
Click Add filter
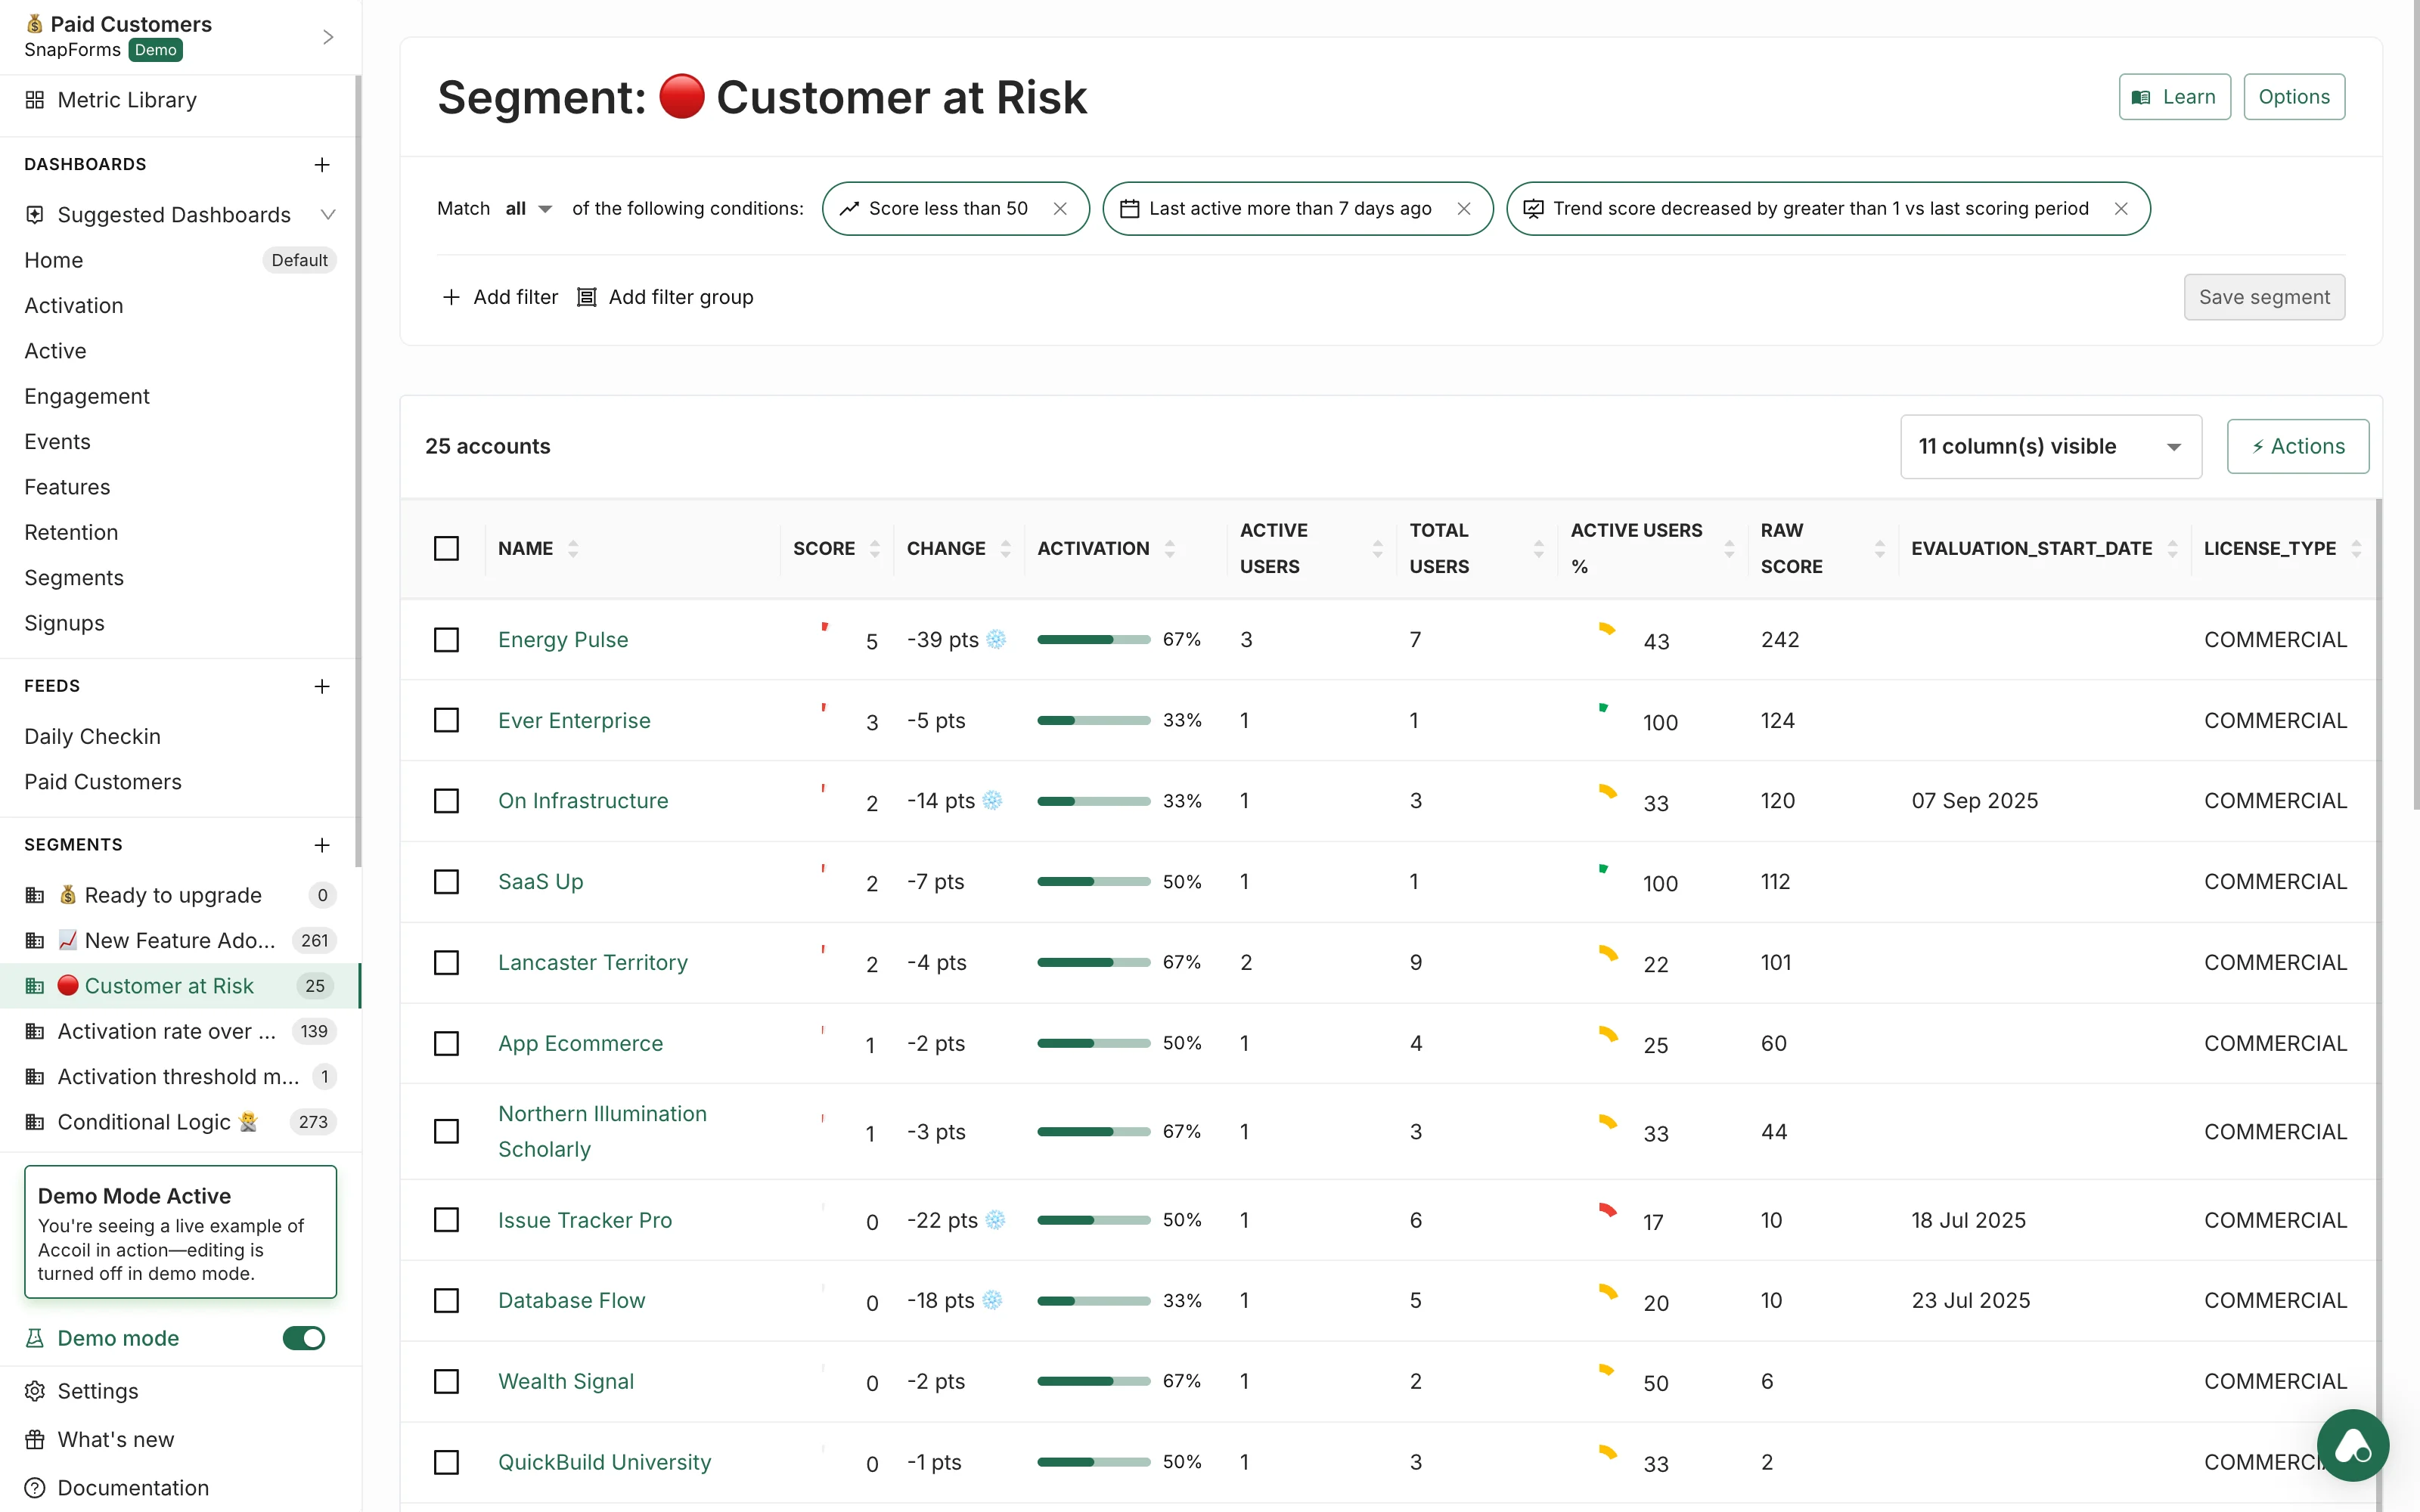click(x=500, y=297)
